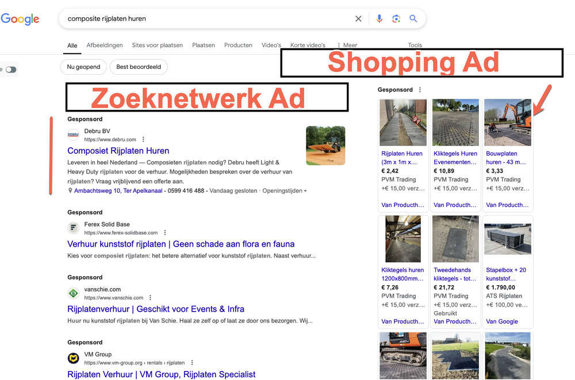Click the Ferex Solid Base site name
Image resolution: width=575 pixels, height=380 pixels.
coord(107,224)
